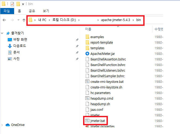Click the heapdump.cmd script icon

pyautogui.click(x=87, y=98)
